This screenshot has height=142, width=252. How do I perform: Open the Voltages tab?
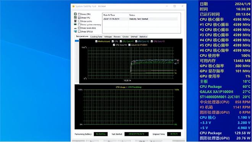tap(108, 37)
